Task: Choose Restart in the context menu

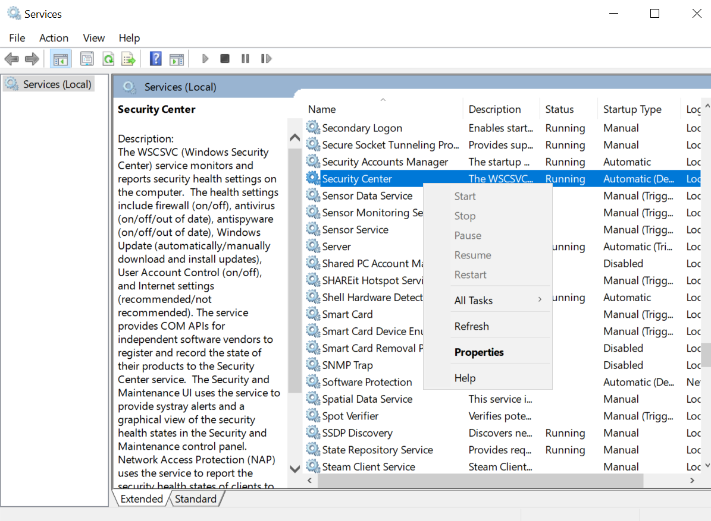Action: 488,275
